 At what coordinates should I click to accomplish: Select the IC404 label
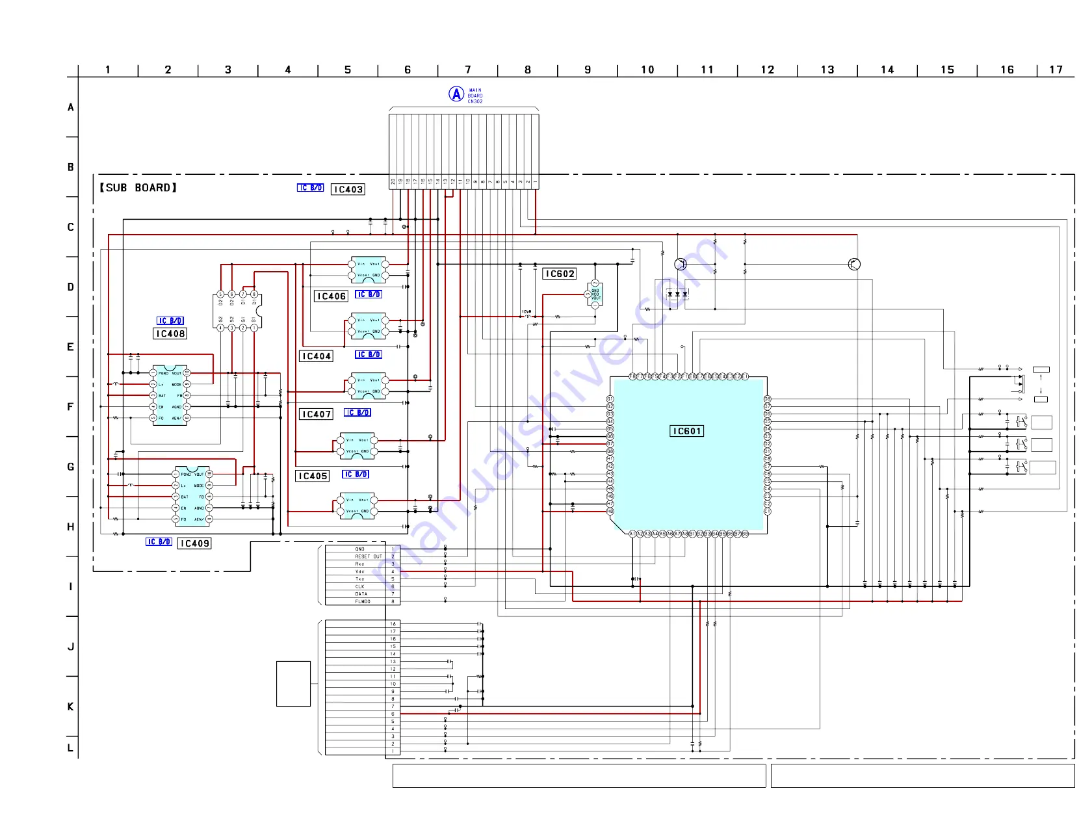(x=317, y=356)
